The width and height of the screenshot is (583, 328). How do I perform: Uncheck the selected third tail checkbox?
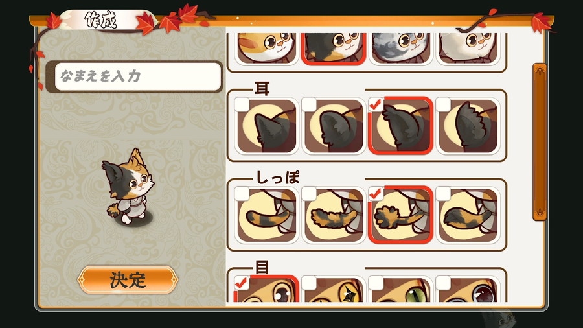[376, 194]
